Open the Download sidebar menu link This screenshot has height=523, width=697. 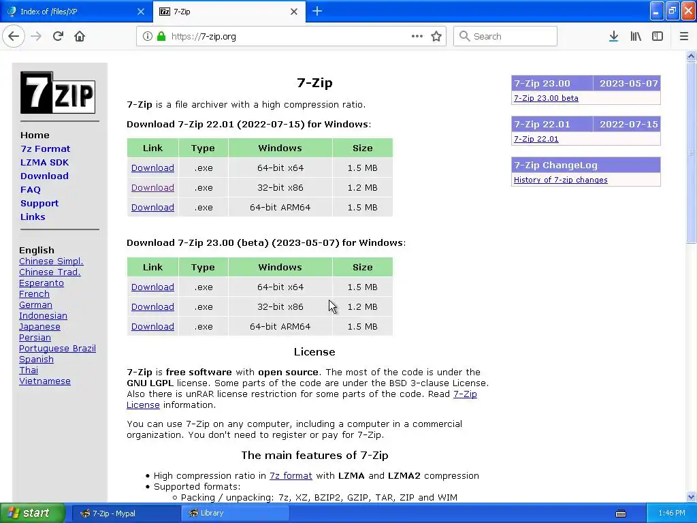pyautogui.click(x=44, y=176)
